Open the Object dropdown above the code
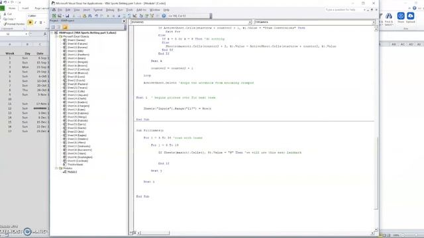 point(250,22)
